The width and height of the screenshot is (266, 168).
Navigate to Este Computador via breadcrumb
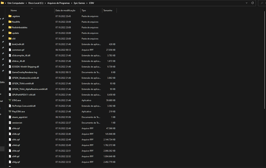click(16, 3)
